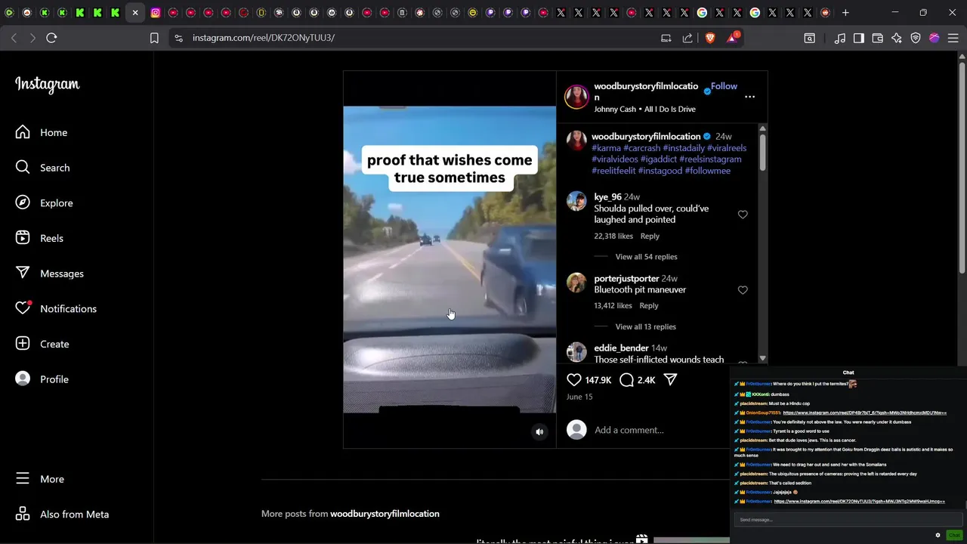Open chat settings gear icon

938,535
